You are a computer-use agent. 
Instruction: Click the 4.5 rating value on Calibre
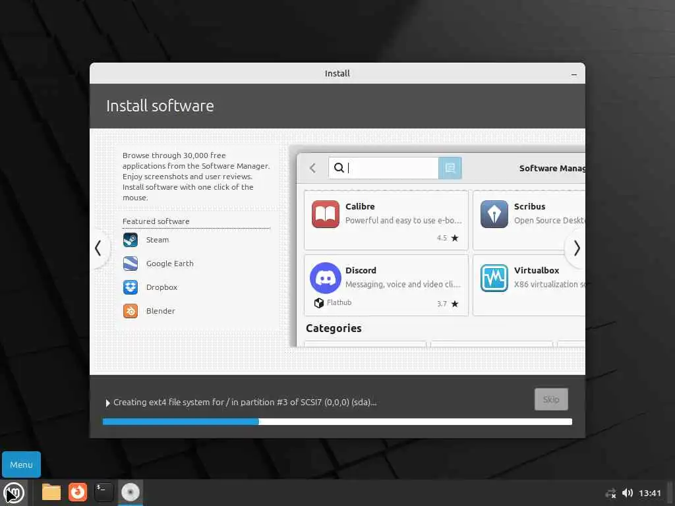pos(442,238)
